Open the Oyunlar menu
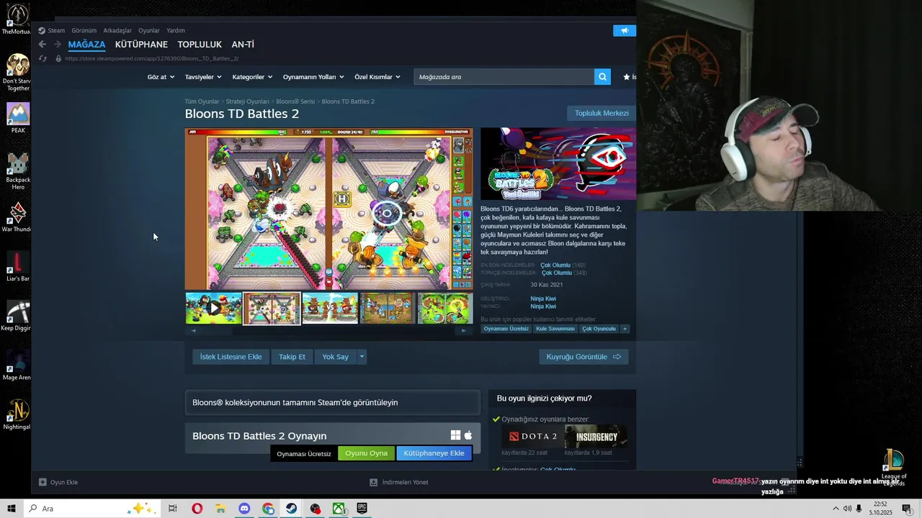The height and width of the screenshot is (518, 922). point(149,30)
